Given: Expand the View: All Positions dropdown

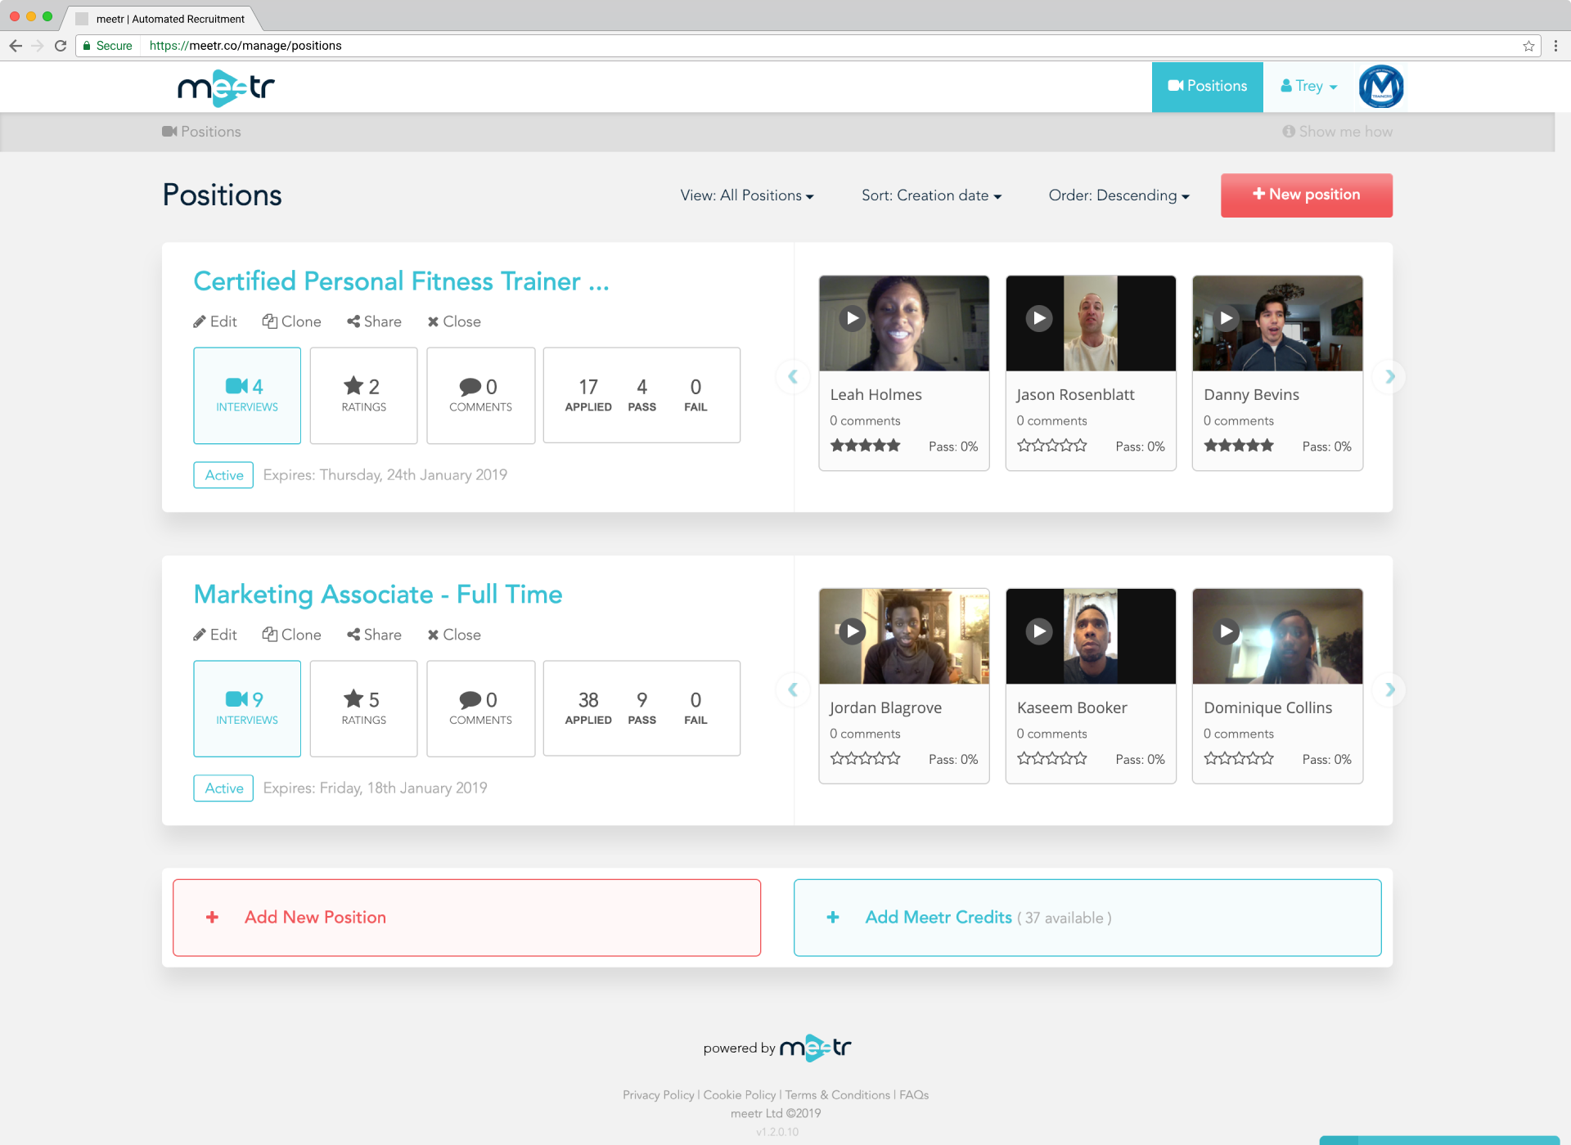Looking at the screenshot, I should tap(746, 195).
